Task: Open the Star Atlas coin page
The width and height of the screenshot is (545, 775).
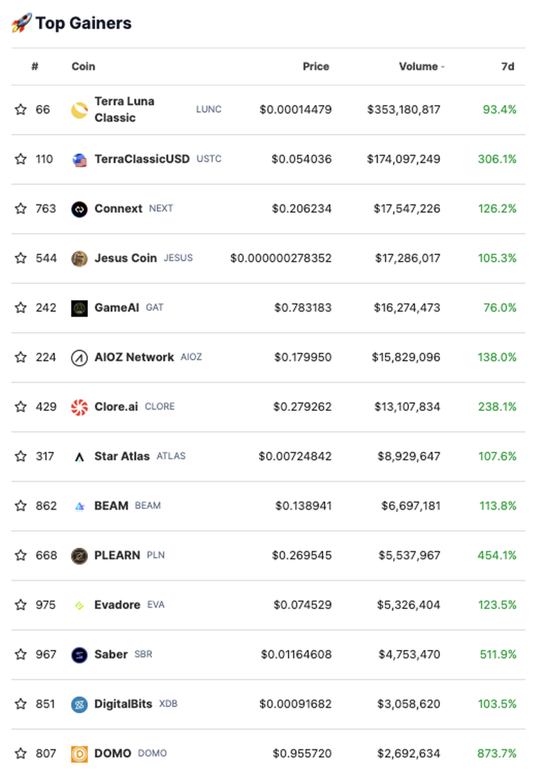Action: (x=122, y=456)
